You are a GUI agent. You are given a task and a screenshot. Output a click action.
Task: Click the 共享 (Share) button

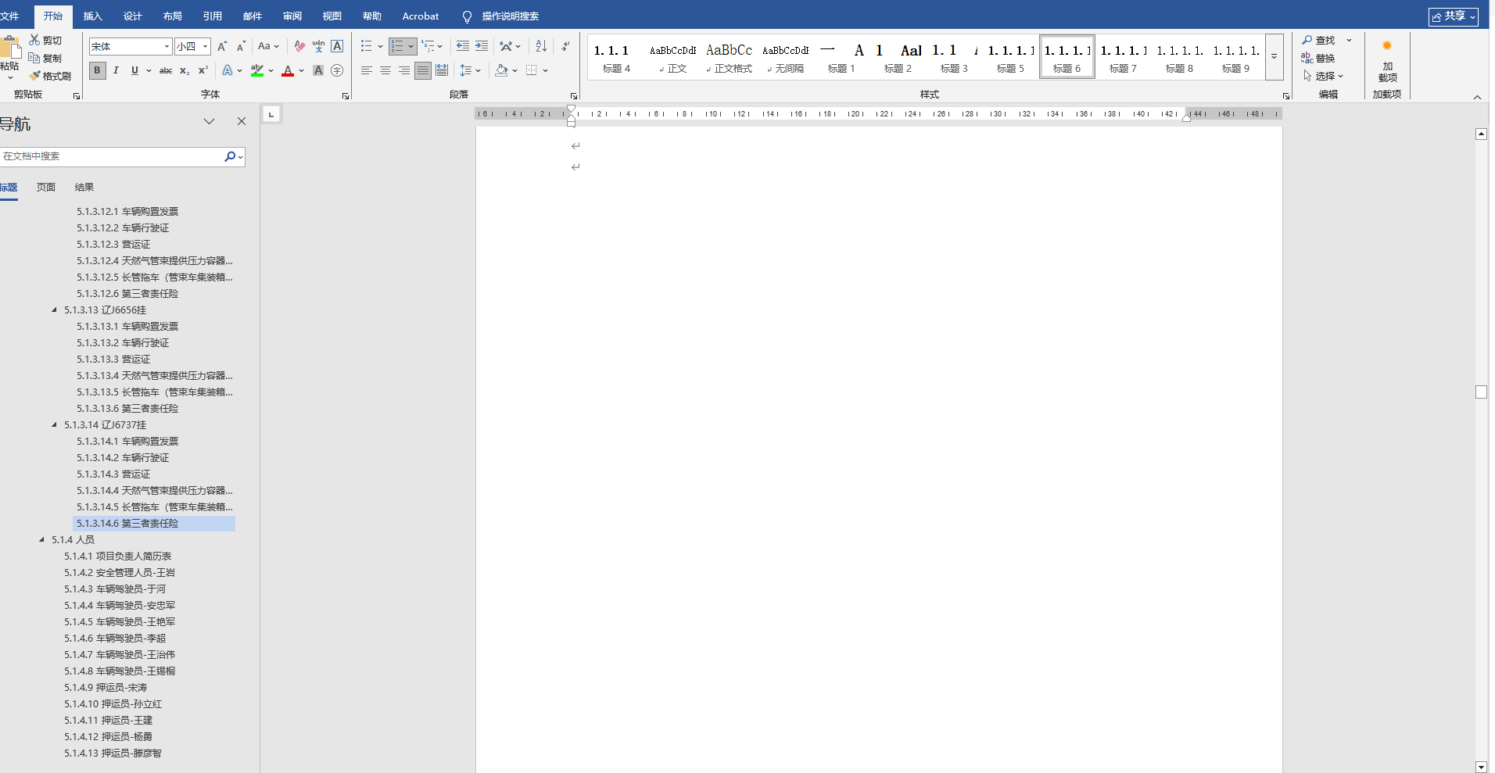tap(1453, 16)
